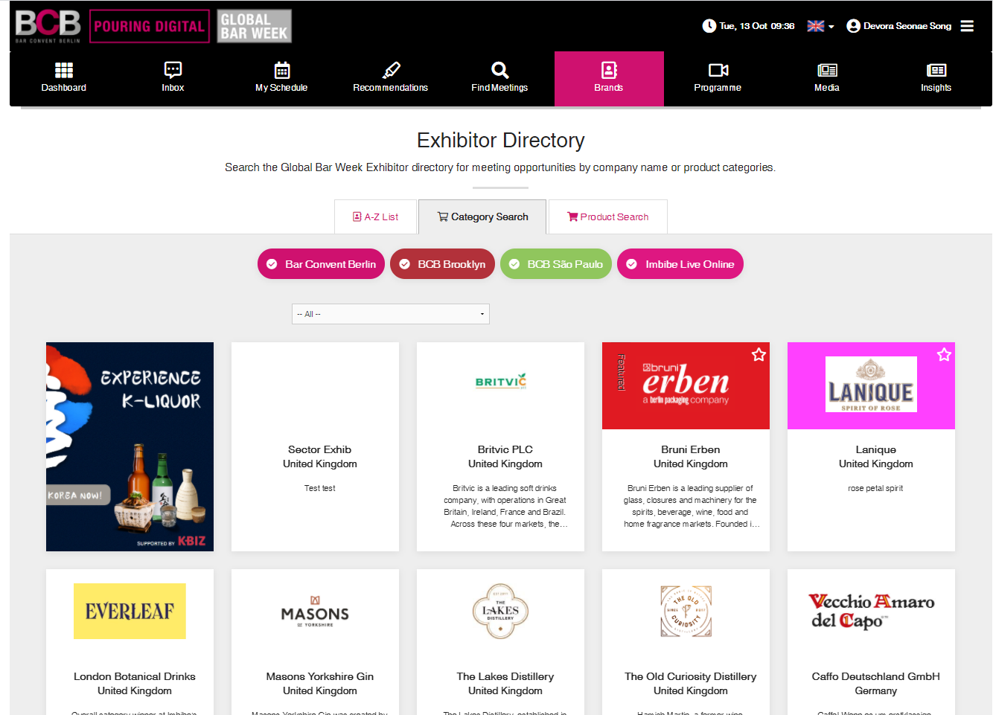This screenshot has width=993, height=715.
Task: Toggle the BCB Brooklyn filter
Action: click(442, 264)
